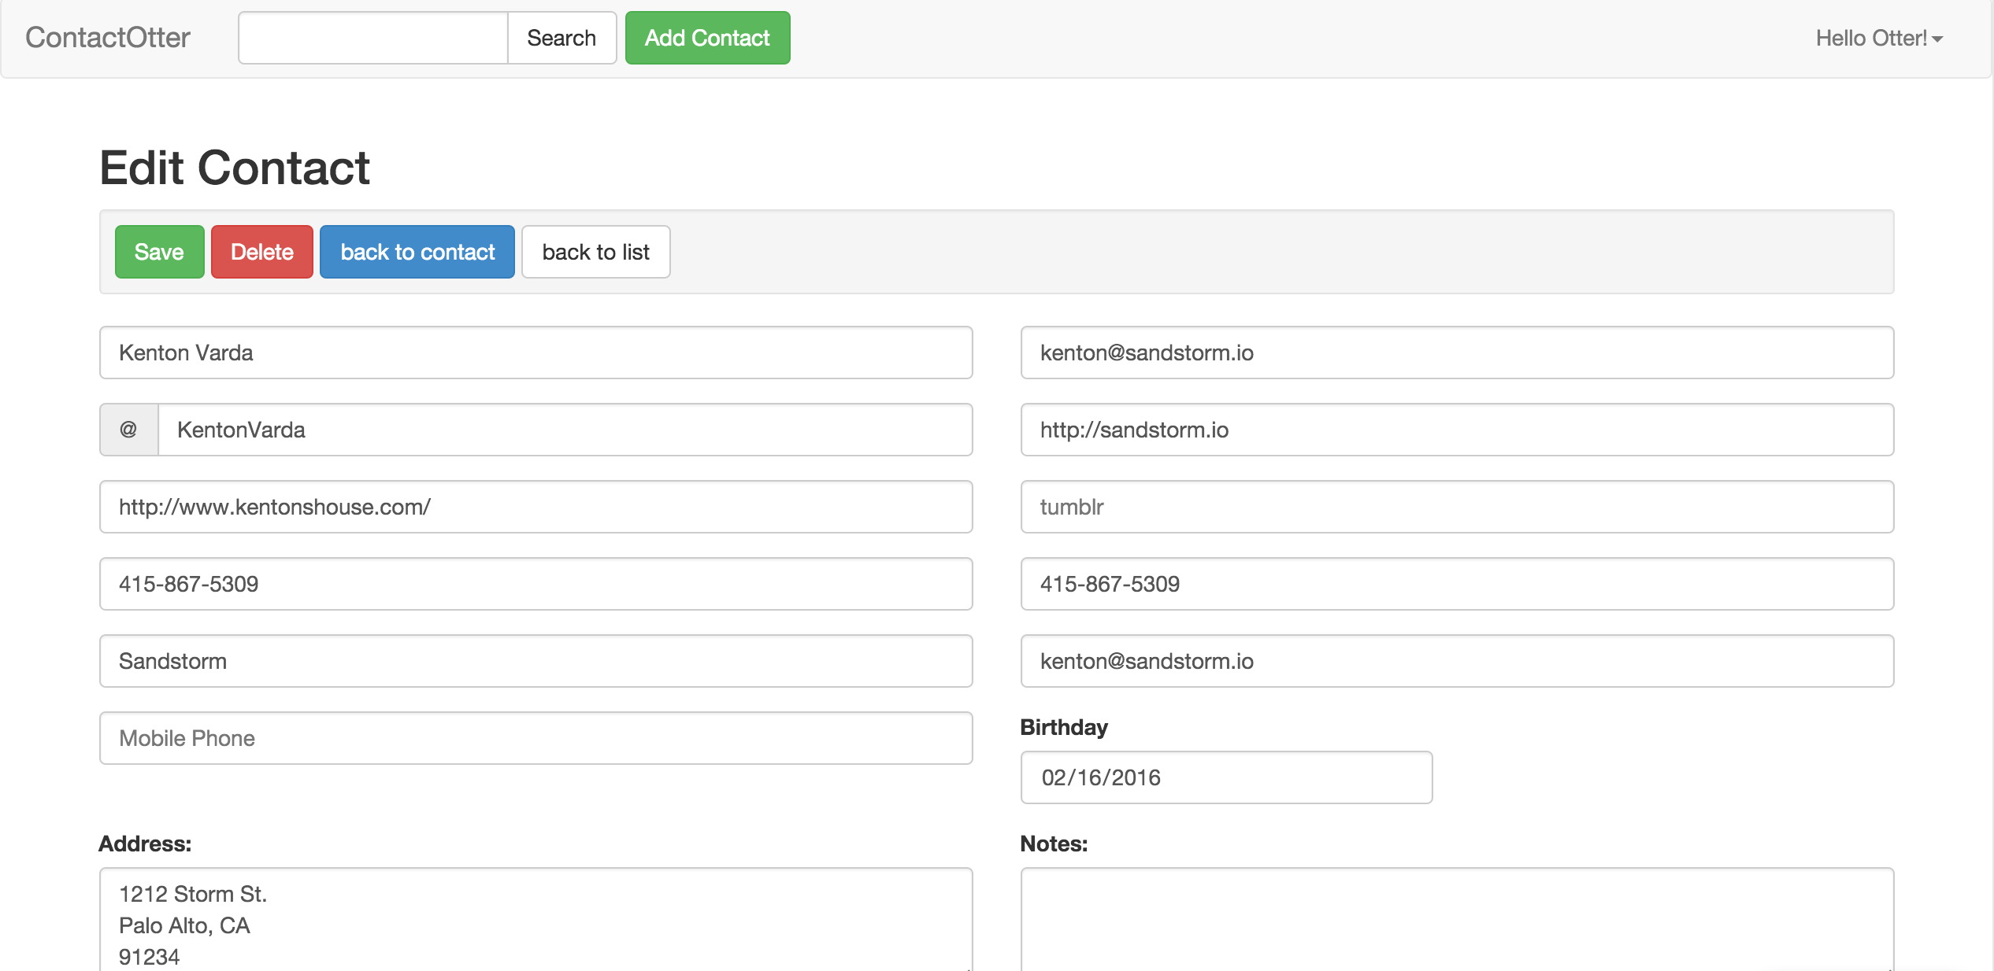Go back to contact view

(x=417, y=252)
